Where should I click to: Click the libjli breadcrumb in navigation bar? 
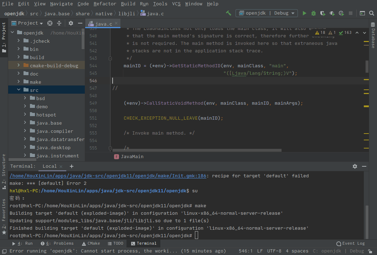126,14
